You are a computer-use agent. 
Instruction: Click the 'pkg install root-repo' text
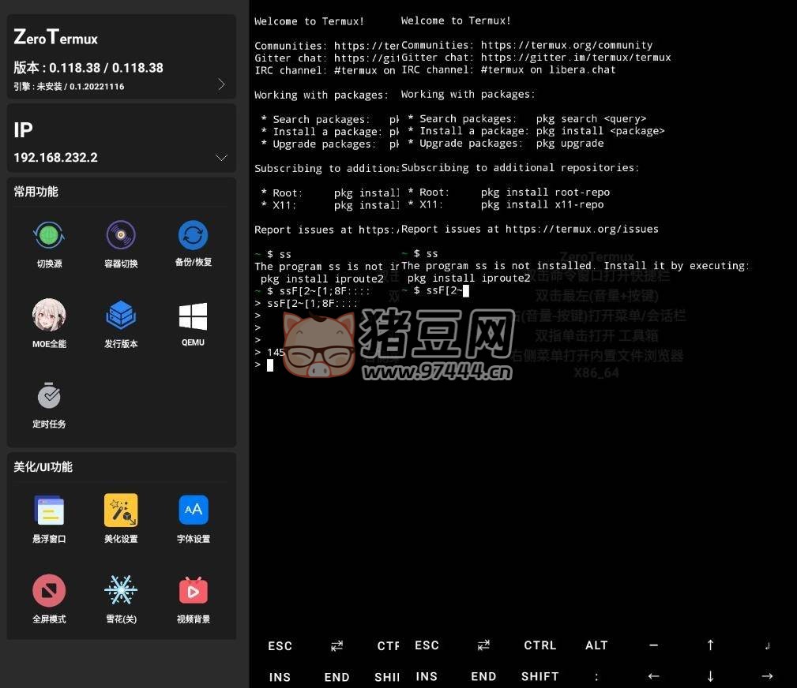[x=545, y=193]
